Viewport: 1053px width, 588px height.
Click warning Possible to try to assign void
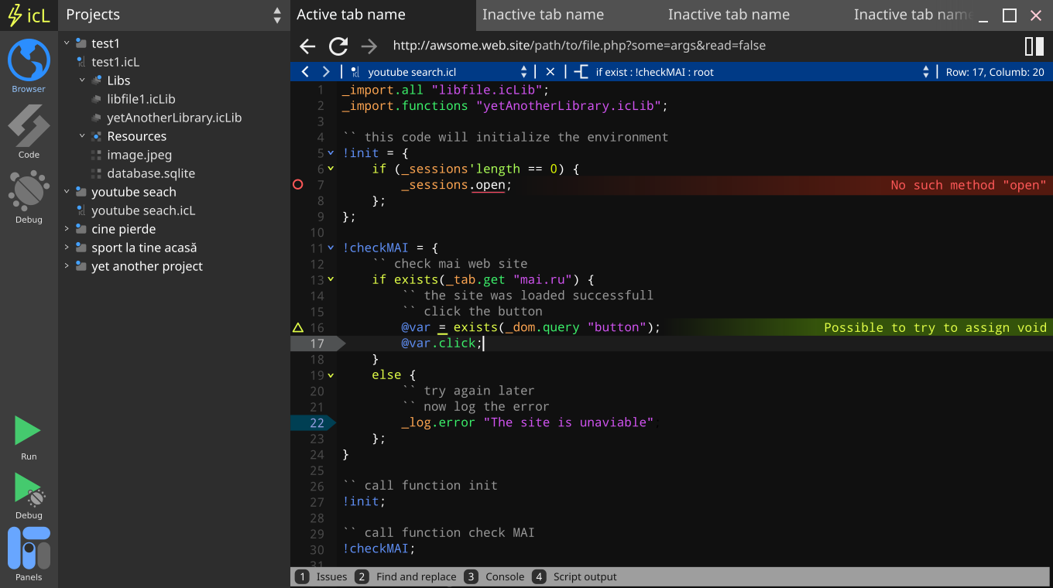(x=935, y=327)
